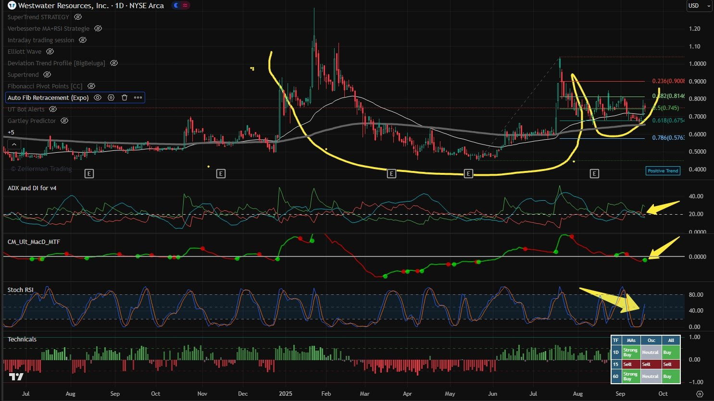Viewport: 714px width, 401px height.
Task: Click the TradingView logo
Action: point(16,377)
